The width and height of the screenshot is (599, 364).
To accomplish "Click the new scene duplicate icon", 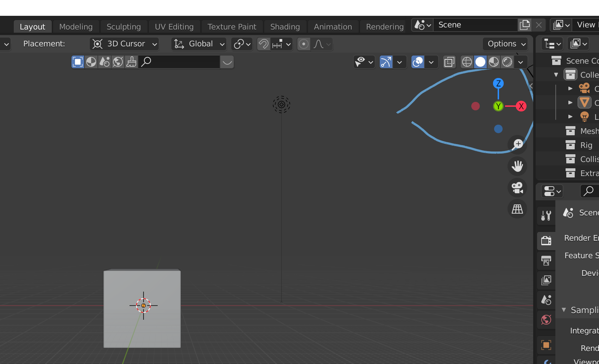I will click(x=525, y=25).
